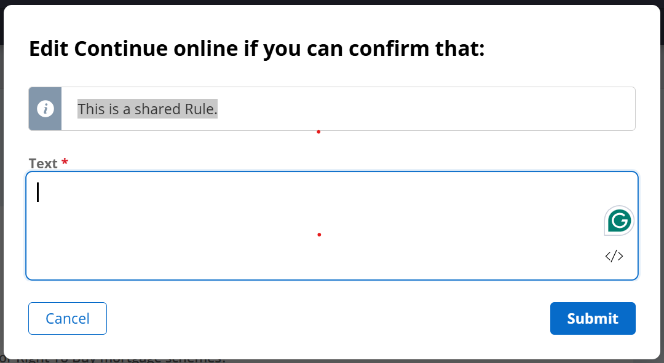Submit the edited rule text

(x=592, y=318)
